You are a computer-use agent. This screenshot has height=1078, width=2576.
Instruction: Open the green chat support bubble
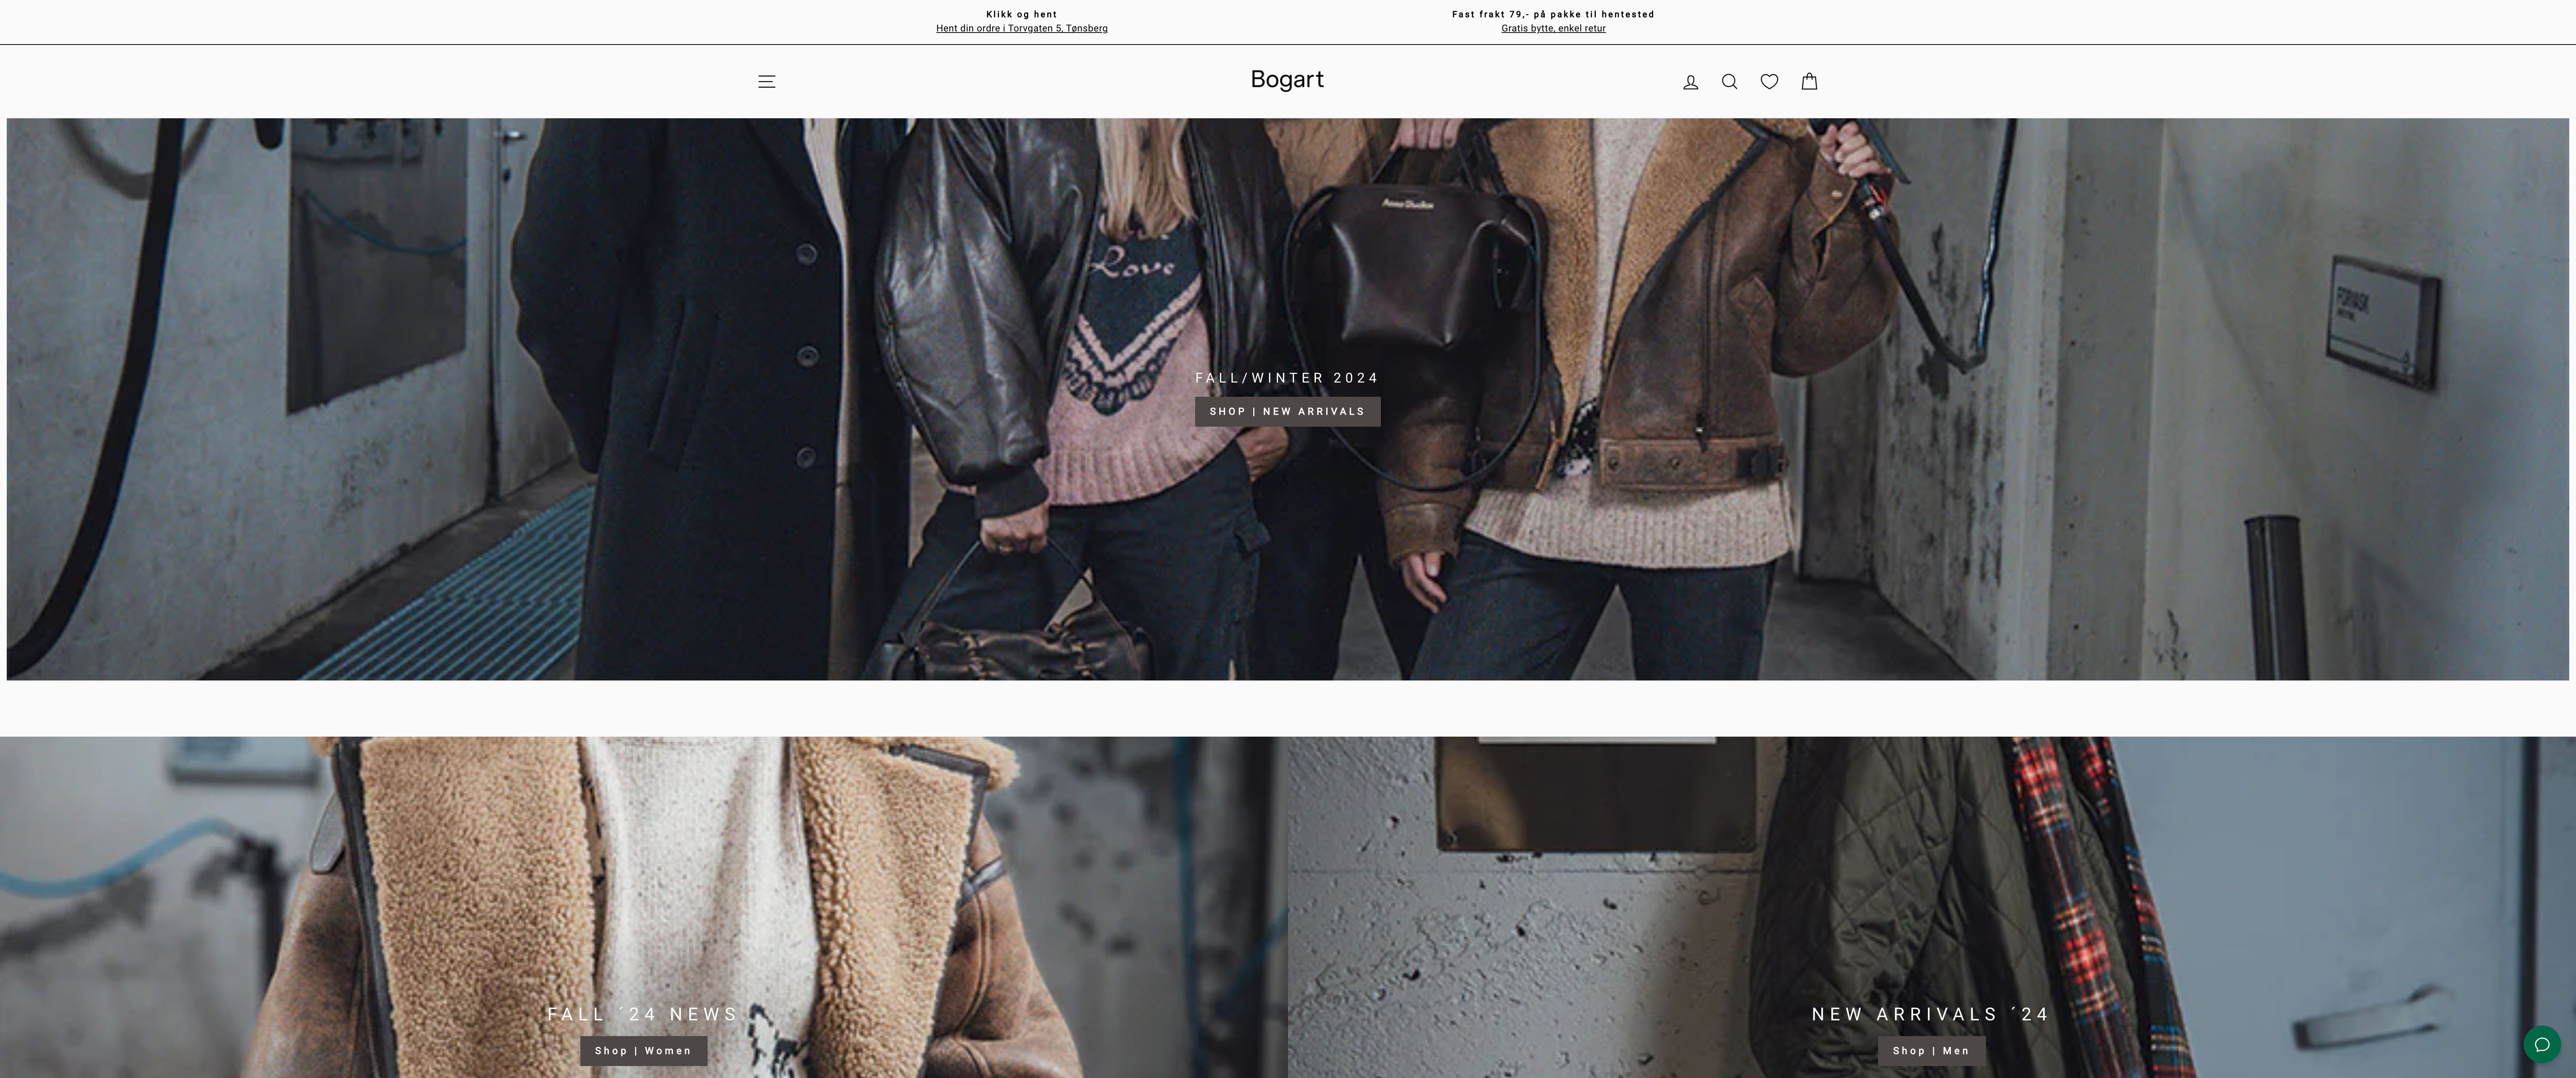point(2541,1044)
